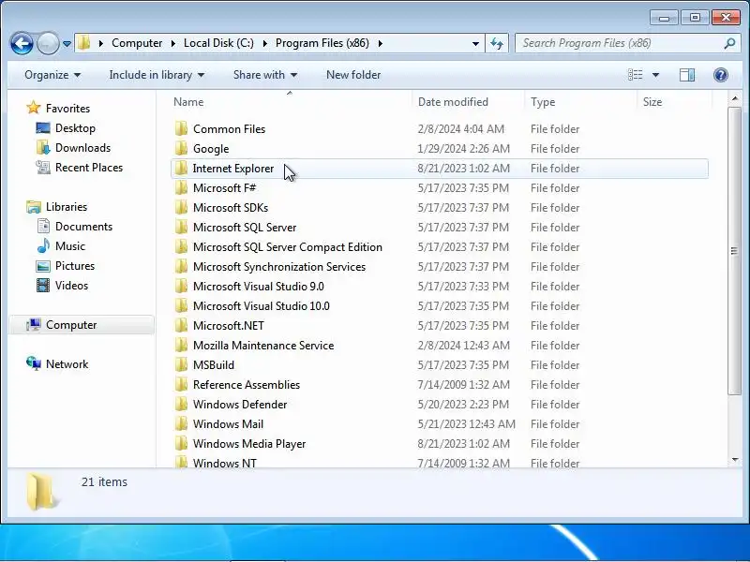Click the Microsoft SDKs folder icon

tap(181, 207)
